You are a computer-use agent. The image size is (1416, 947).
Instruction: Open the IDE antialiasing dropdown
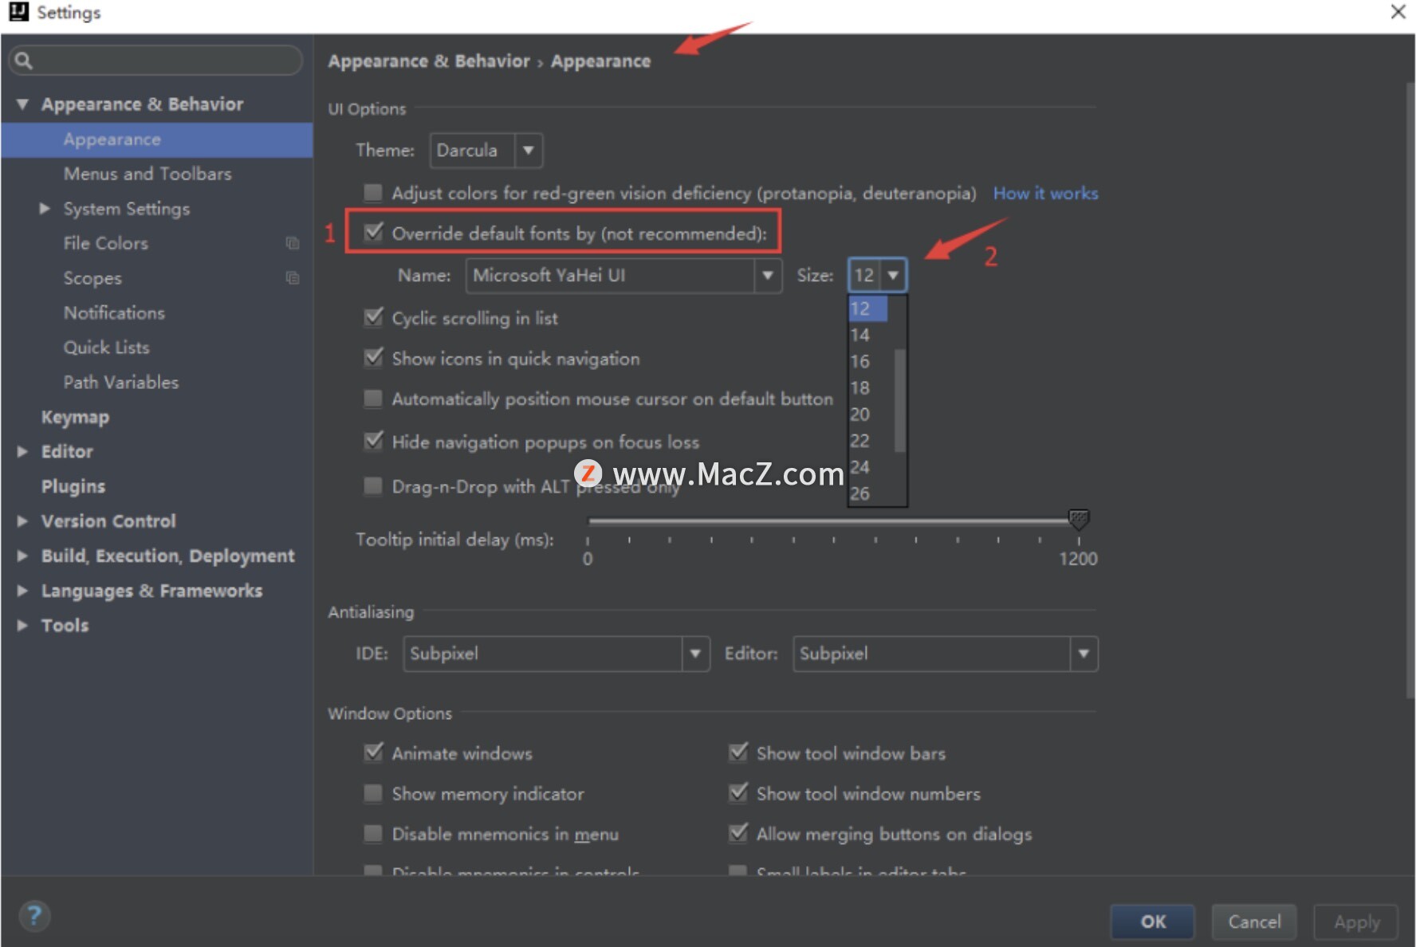[557, 654]
